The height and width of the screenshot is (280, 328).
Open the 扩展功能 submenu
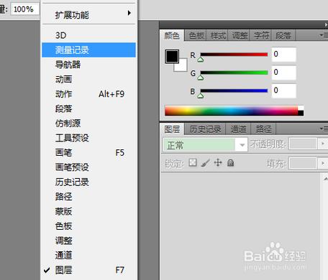coord(88,14)
